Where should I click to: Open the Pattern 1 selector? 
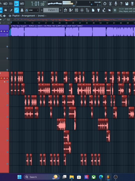(x=51, y=10)
